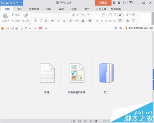The image size is (154, 123).
Task: Click the phonetic guide (变) icon
Action: 88,15
